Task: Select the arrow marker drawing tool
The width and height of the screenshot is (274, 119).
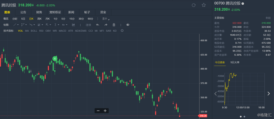Action: tap(47, 25)
